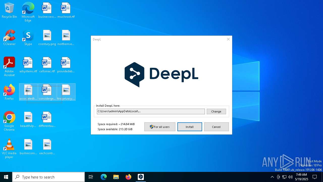Select the providedab... document icon
This screenshot has width=323, height=182.
click(x=66, y=65)
